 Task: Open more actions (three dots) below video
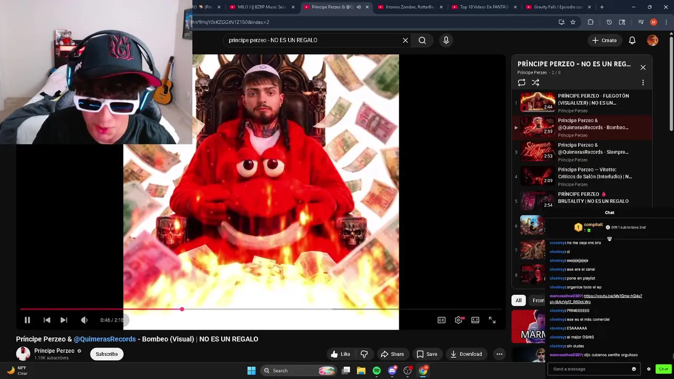[499, 354]
